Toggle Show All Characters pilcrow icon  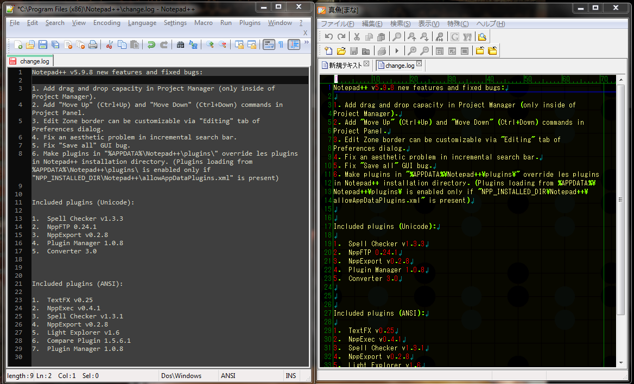click(x=281, y=44)
